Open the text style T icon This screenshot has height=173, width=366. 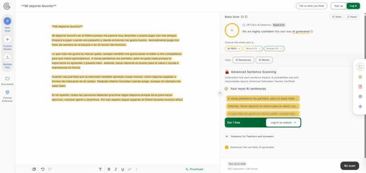point(101,169)
